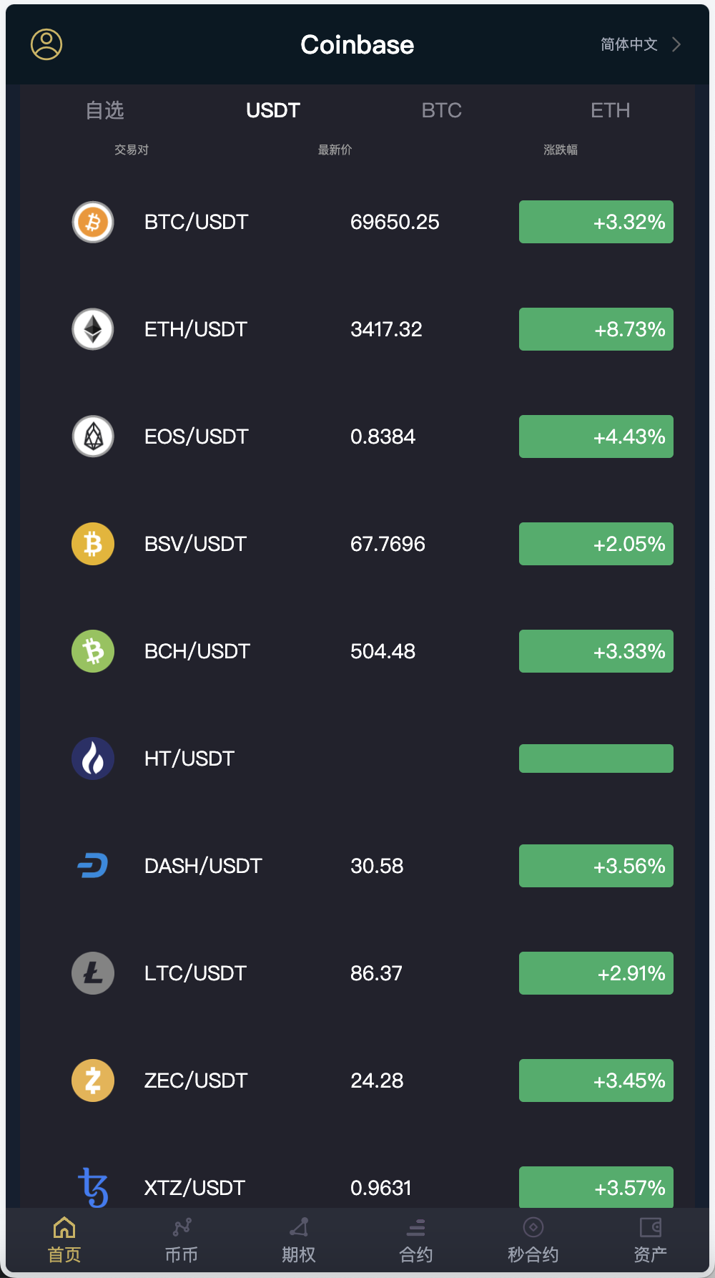
Task: Open the user profile icon
Action: [x=46, y=44]
